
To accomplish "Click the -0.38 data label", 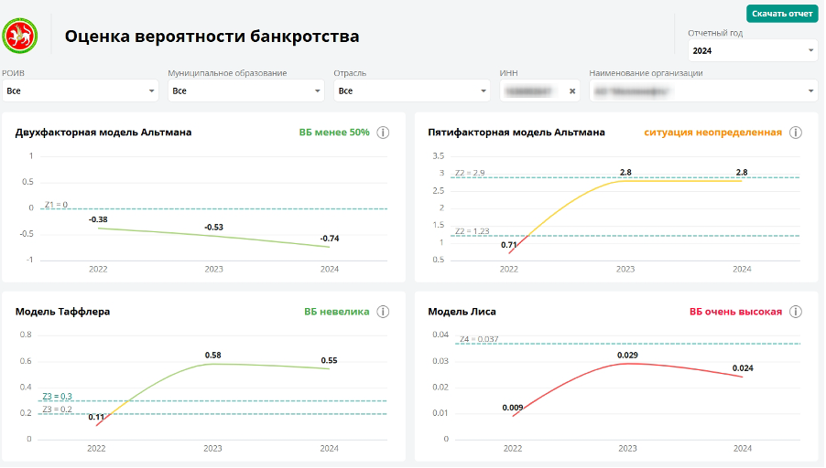I will click(x=99, y=219).
